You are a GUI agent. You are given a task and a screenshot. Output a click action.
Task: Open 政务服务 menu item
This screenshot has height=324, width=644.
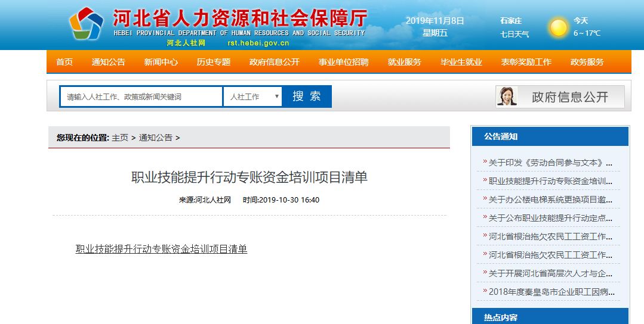pyautogui.click(x=587, y=62)
